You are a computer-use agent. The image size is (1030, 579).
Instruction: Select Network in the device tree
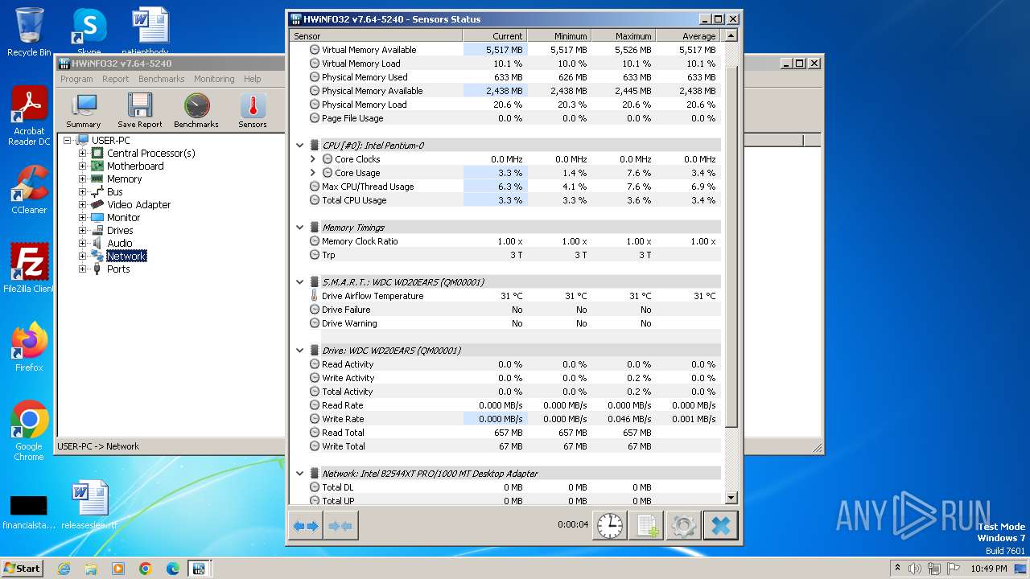coord(126,256)
